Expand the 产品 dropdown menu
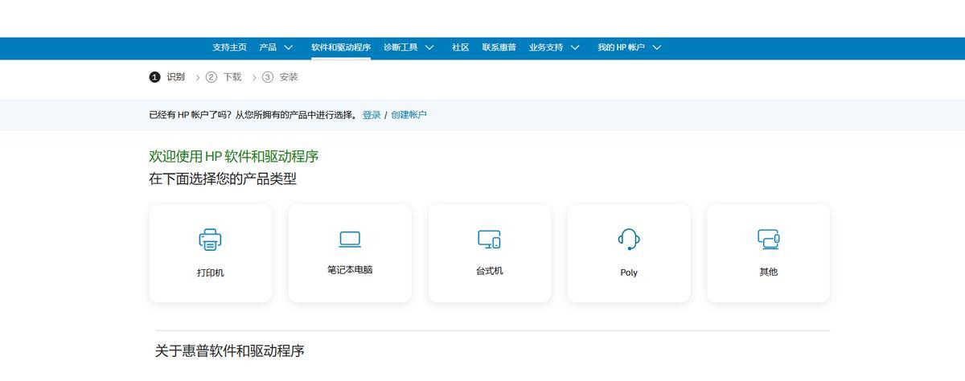This screenshot has width=965, height=381. [276, 47]
